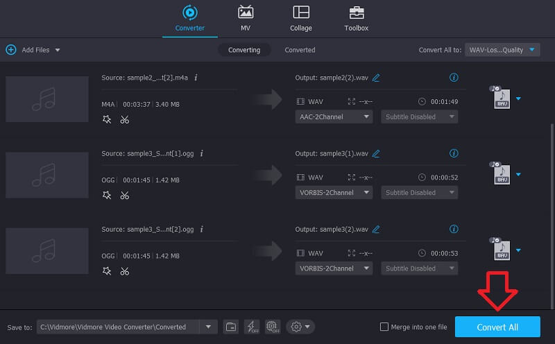Click the edit effects star icon for first OGG file
The image size is (555, 344).
(106, 196)
